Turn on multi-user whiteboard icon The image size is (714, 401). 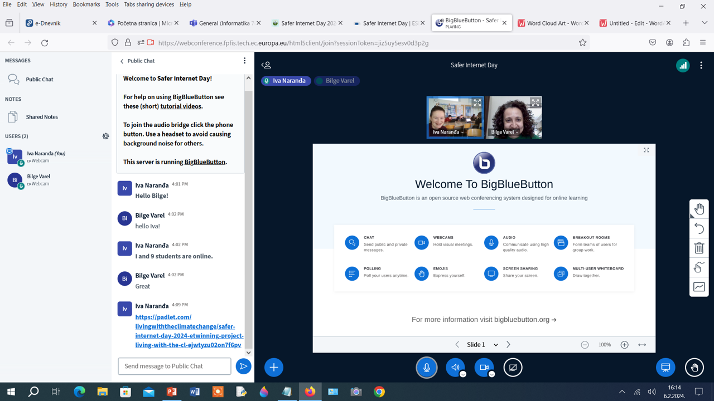point(699,267)
